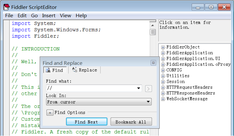Switch to the Replace tab
The image size is (234, 136).
pos(84,70)
